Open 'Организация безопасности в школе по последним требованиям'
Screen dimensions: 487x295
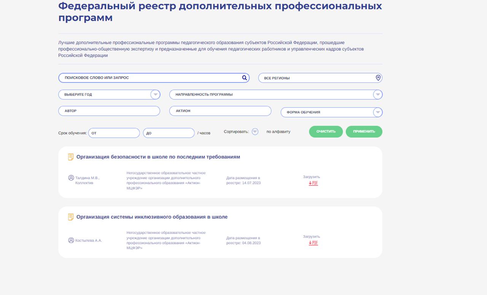[x=158, y=157]
